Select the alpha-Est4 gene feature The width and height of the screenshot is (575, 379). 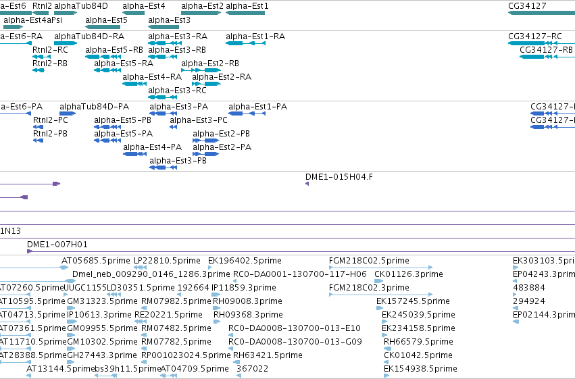click(x=134, y=13)
